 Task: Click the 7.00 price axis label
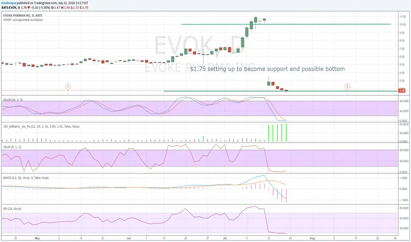402,49
